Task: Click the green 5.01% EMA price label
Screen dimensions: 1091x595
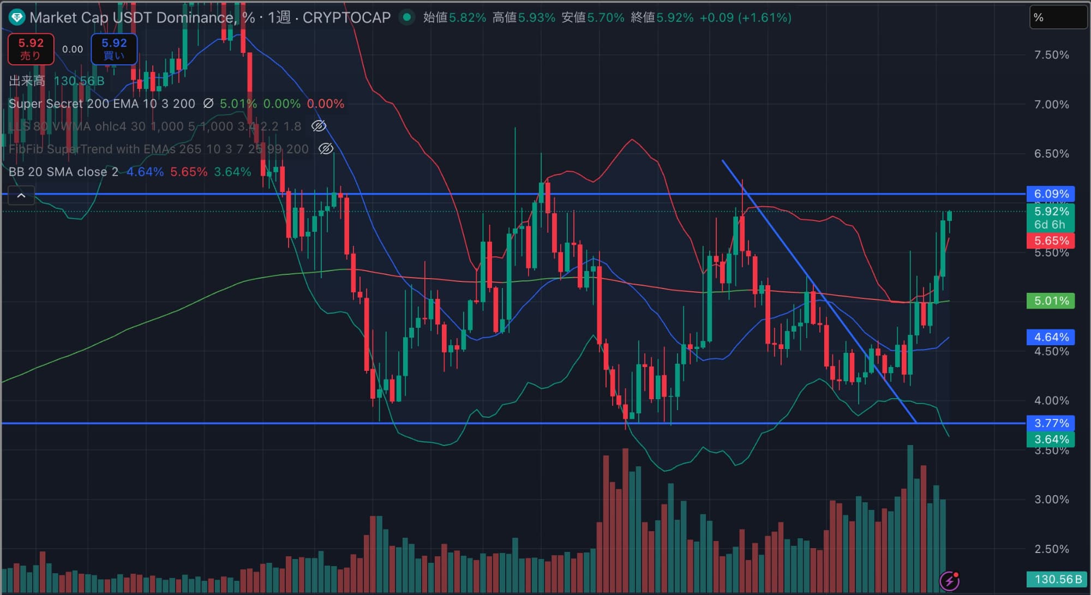Action: click(1051, 301)
